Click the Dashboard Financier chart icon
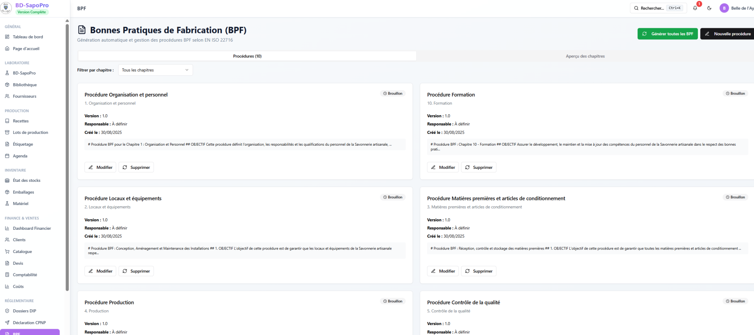This screenshot has height=335, width=754. point(7,228)
